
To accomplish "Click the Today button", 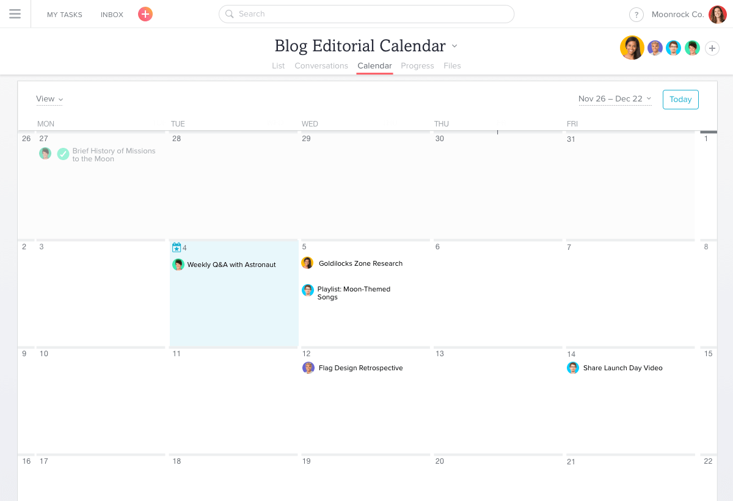I will point(680,100).
